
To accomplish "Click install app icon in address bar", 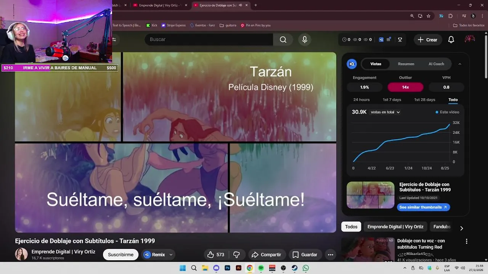I will point(420,16).
